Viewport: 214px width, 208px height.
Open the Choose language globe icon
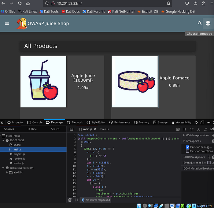208,23
